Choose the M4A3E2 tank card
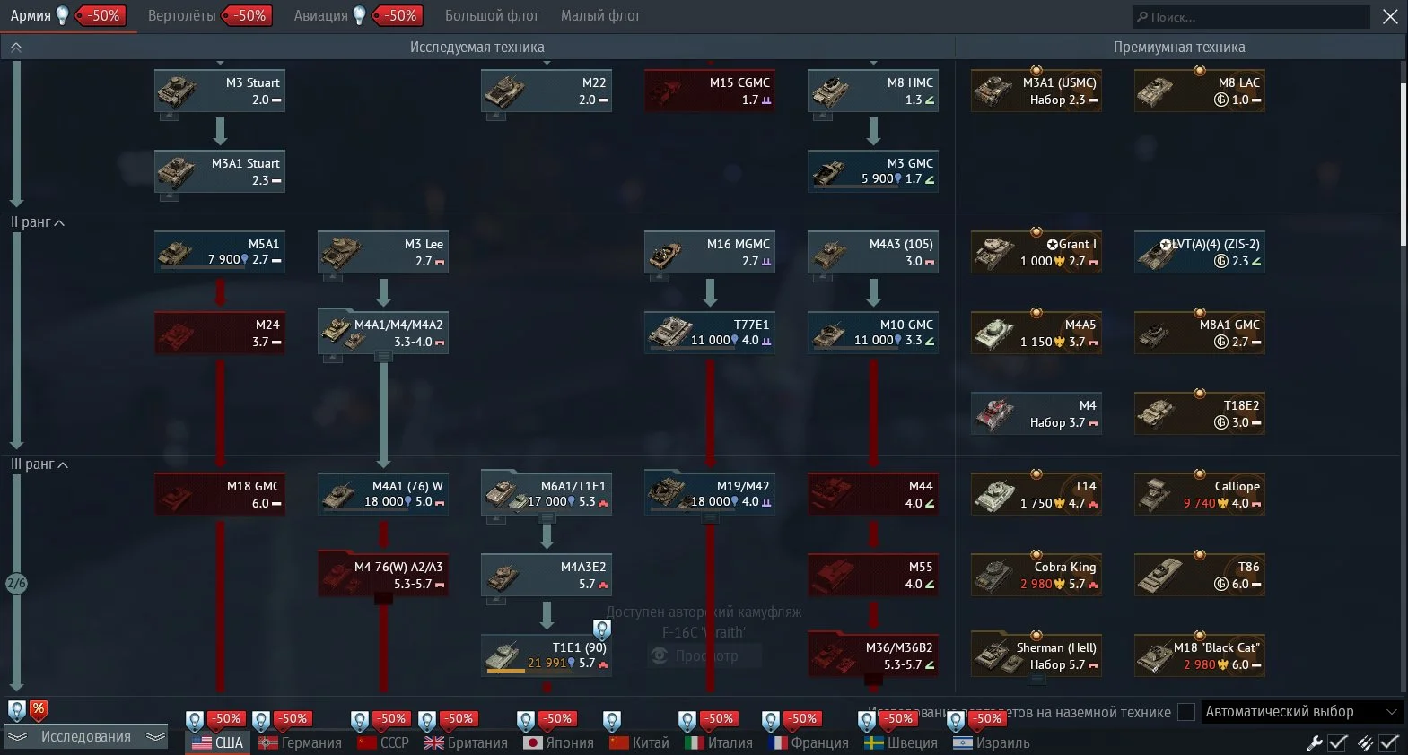Image resolution: width=1408 pixels, height=755 pixels. pyautogui.click(x=547, y=576)
